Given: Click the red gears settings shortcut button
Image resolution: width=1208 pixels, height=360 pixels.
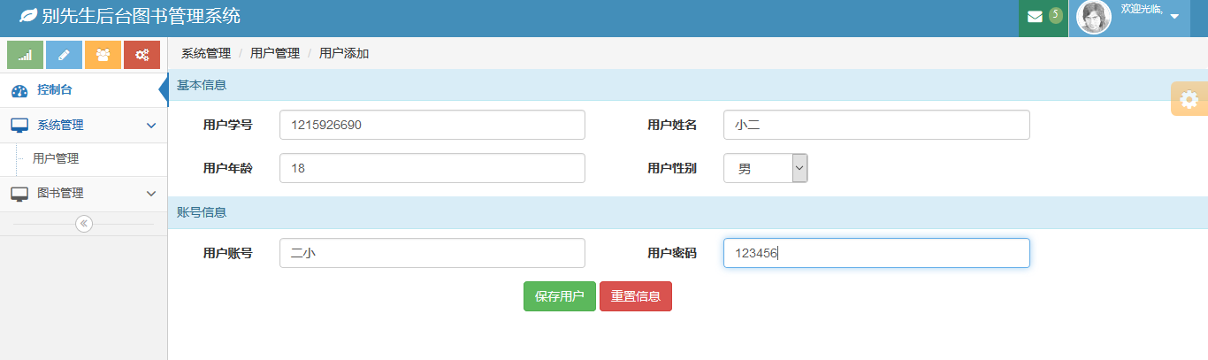Looking at the screenshot, I should coord(141,55).
